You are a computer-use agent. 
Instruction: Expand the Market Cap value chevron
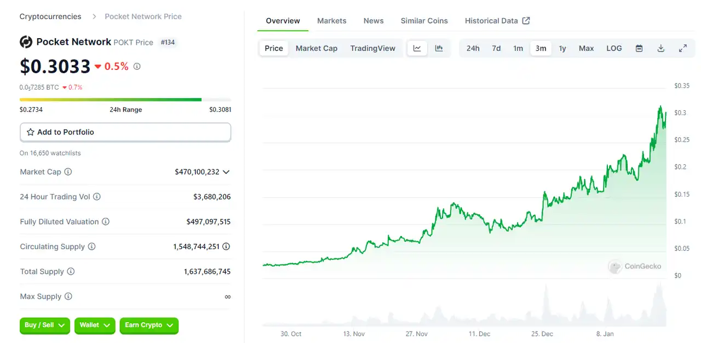[226, 171]
